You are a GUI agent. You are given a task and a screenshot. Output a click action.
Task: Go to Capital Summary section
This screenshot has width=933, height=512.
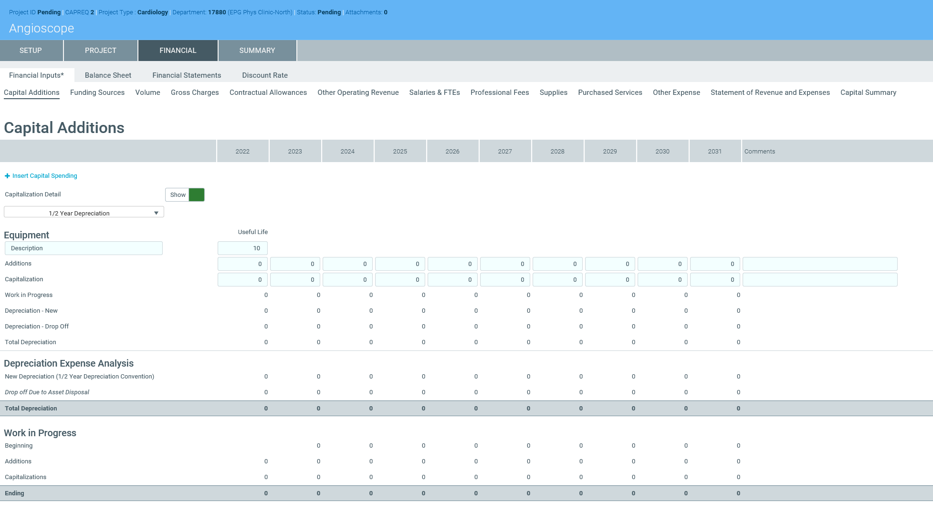coord(868,92)
